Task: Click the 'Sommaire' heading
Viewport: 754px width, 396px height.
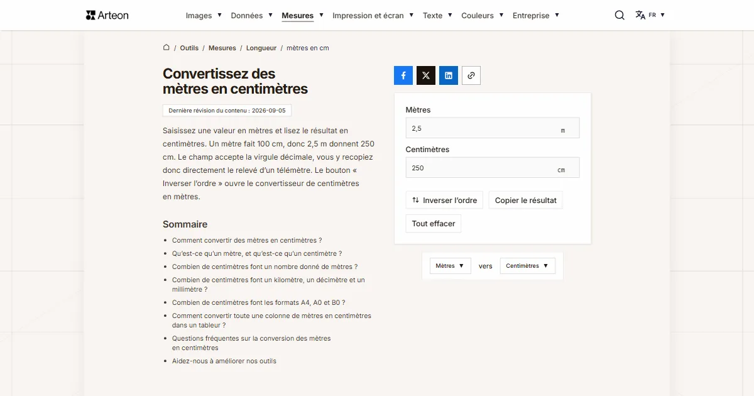Action: [x=185, y=224]
